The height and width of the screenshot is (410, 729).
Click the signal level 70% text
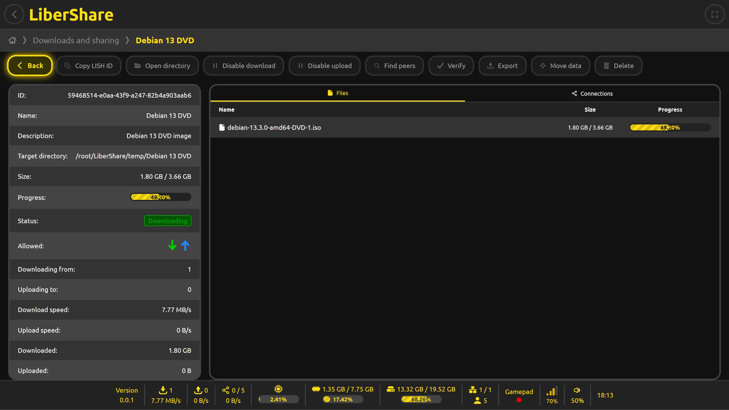[552, 401]
